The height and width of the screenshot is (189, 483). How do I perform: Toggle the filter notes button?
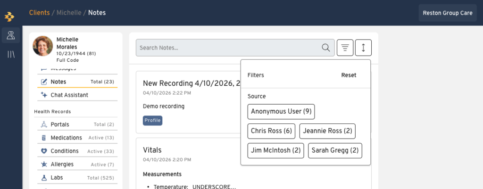click(345, 48)
